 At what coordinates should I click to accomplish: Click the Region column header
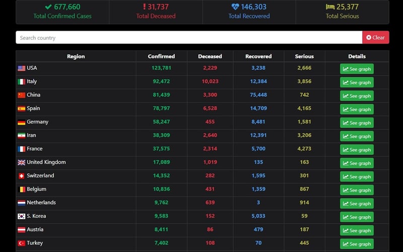click(76, 56)
